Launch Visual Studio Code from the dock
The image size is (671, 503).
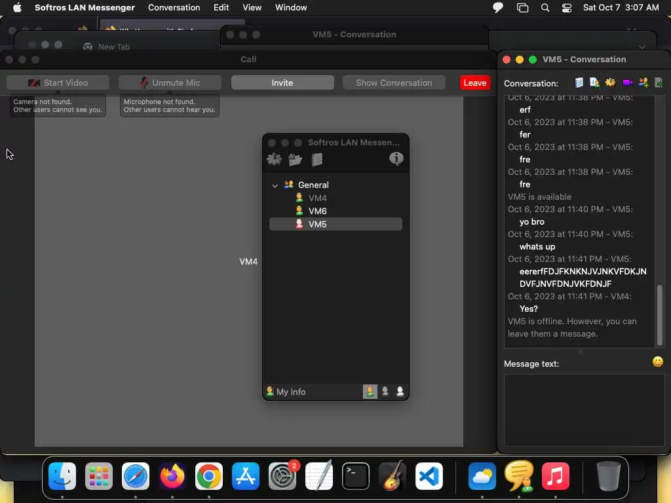click(x=429, y=476)
